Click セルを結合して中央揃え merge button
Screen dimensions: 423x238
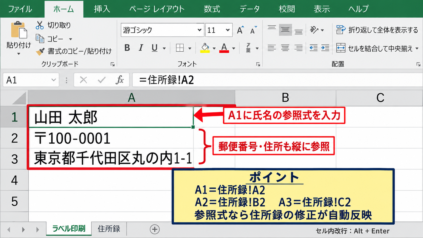(374, 48)
